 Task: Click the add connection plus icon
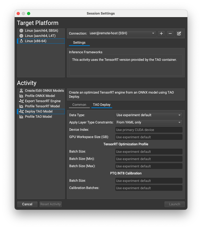pyautogui.click(x=161, y=33)
